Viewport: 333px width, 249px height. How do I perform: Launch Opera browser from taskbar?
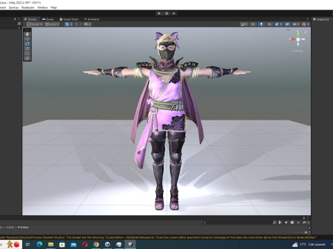[85, 244]
